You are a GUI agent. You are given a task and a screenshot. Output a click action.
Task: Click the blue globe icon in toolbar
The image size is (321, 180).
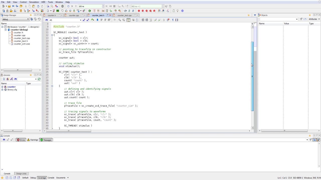point(182,11)
